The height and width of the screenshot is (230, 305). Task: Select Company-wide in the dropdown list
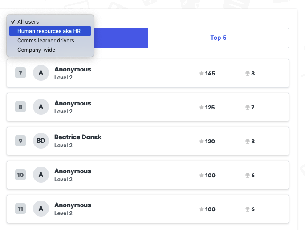coord(37,50)
